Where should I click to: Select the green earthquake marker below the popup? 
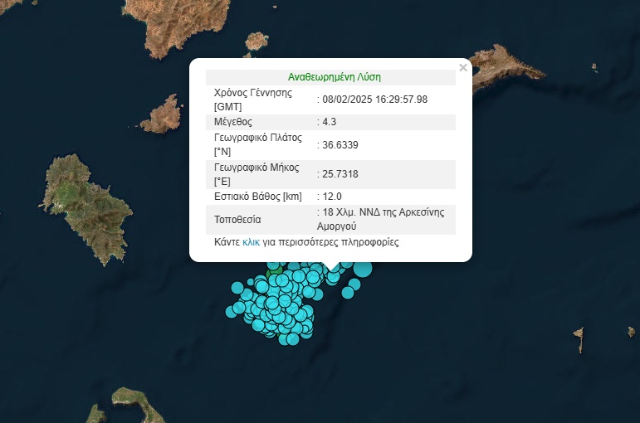(273, 272)
